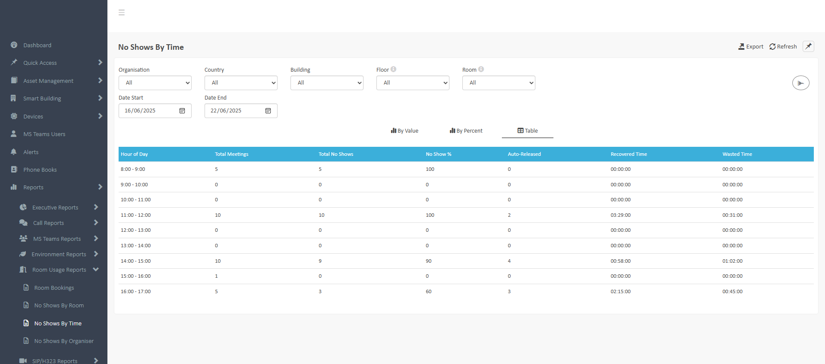Click the Date End field showing 22/06/2025
This screenshot has width=825, height=364.
[x=241, y=111]
